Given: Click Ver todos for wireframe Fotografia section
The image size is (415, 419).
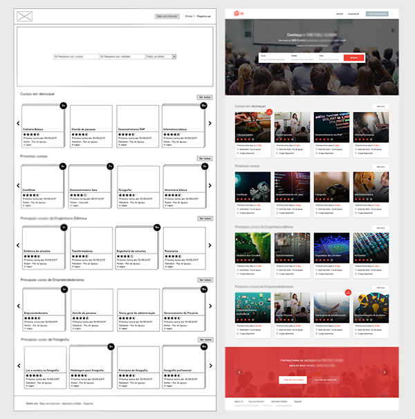Looking at the screenshot, I should 205,339.
